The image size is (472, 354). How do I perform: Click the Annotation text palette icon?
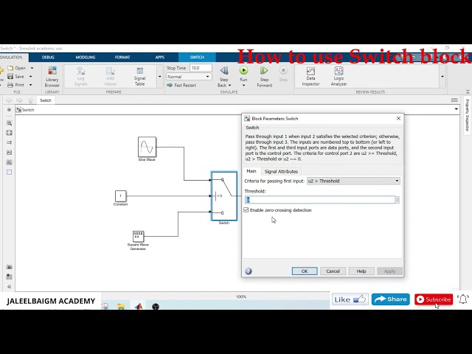click(10, 153)
